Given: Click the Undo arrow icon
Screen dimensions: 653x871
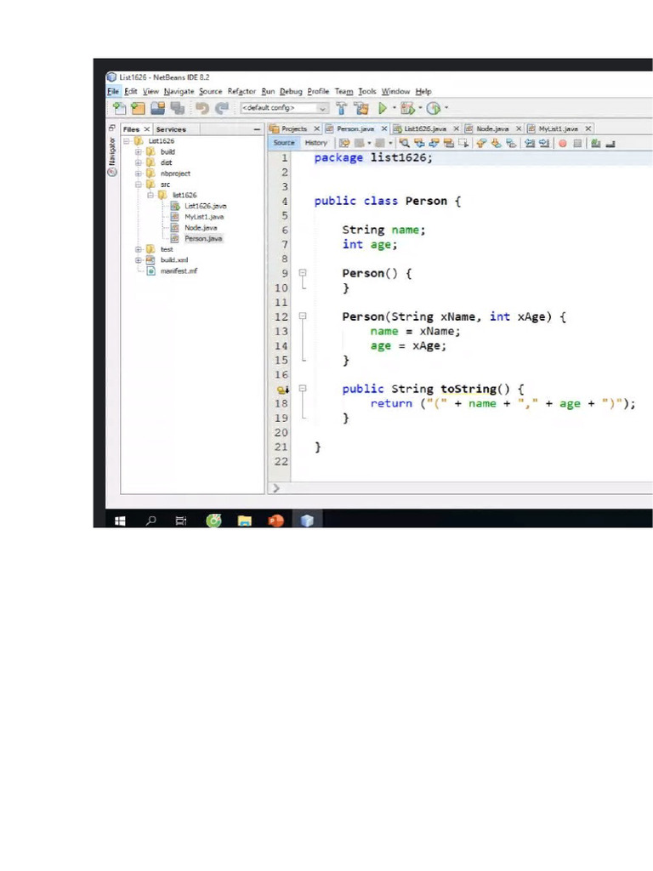Looking at the screenshot, I should point(202,108).
